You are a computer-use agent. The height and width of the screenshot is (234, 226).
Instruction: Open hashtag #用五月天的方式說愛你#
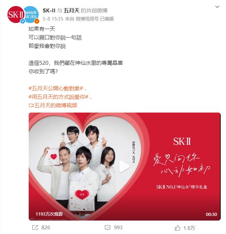pyautogui.click(x=58, y=97)
